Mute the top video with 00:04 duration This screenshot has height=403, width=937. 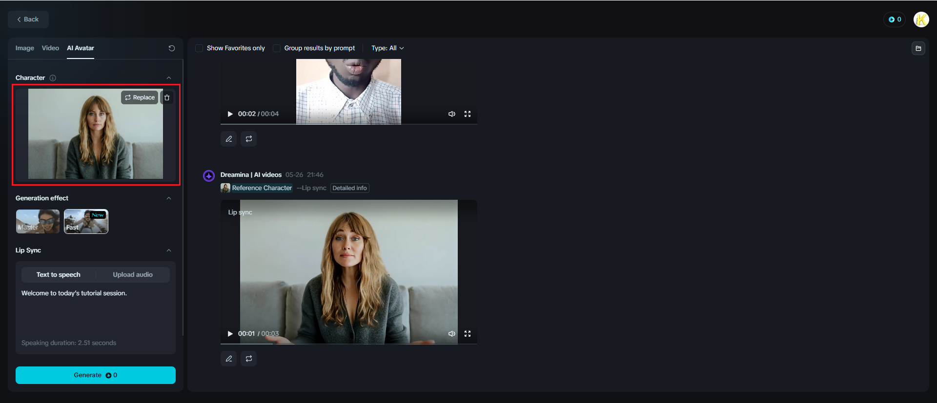(452, 114)
